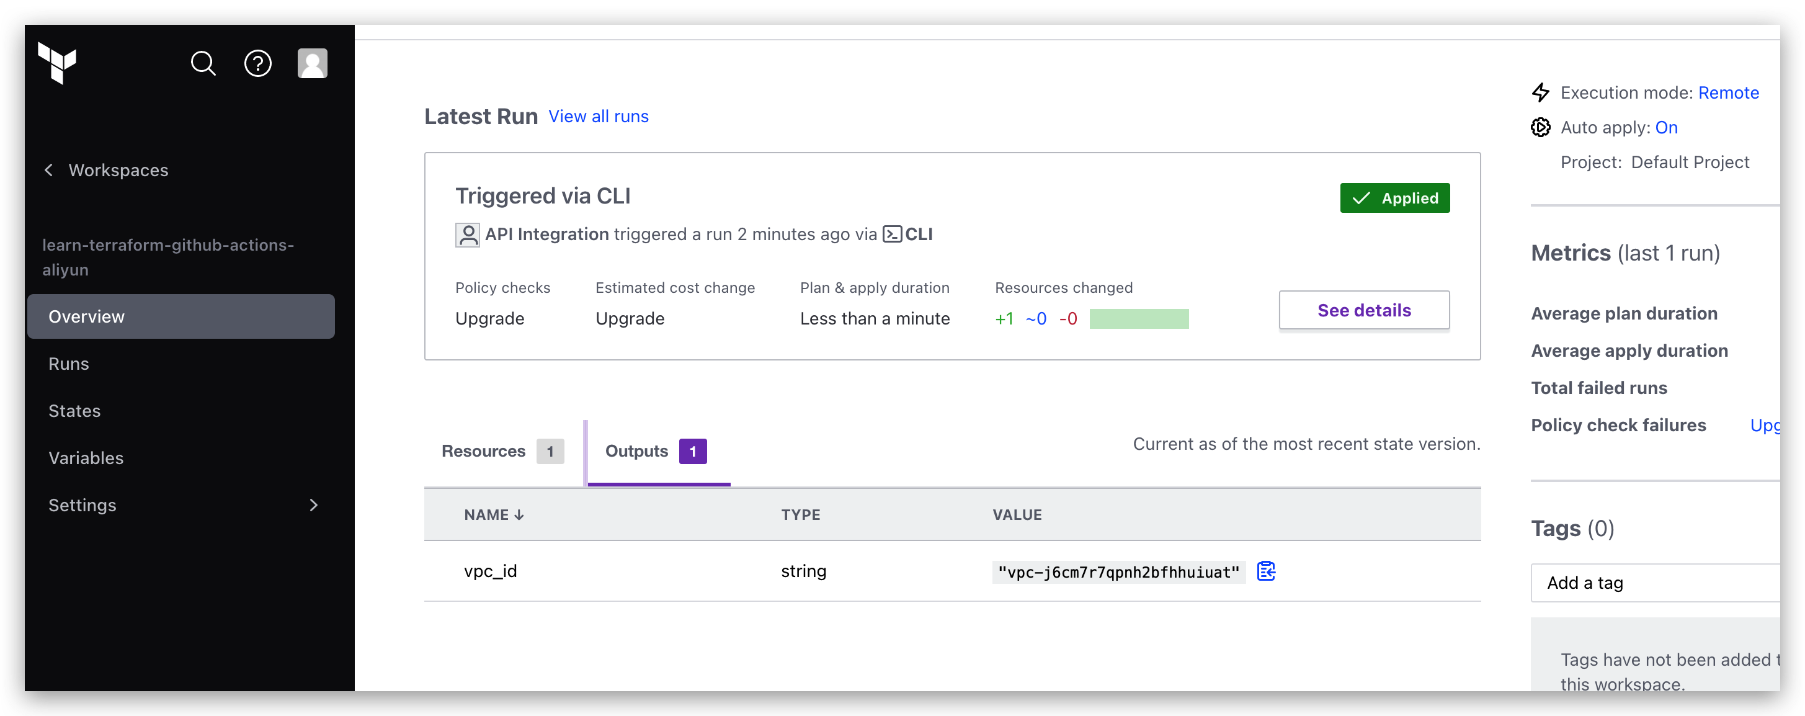Click the CLI terminal icon

coord(892,234)
